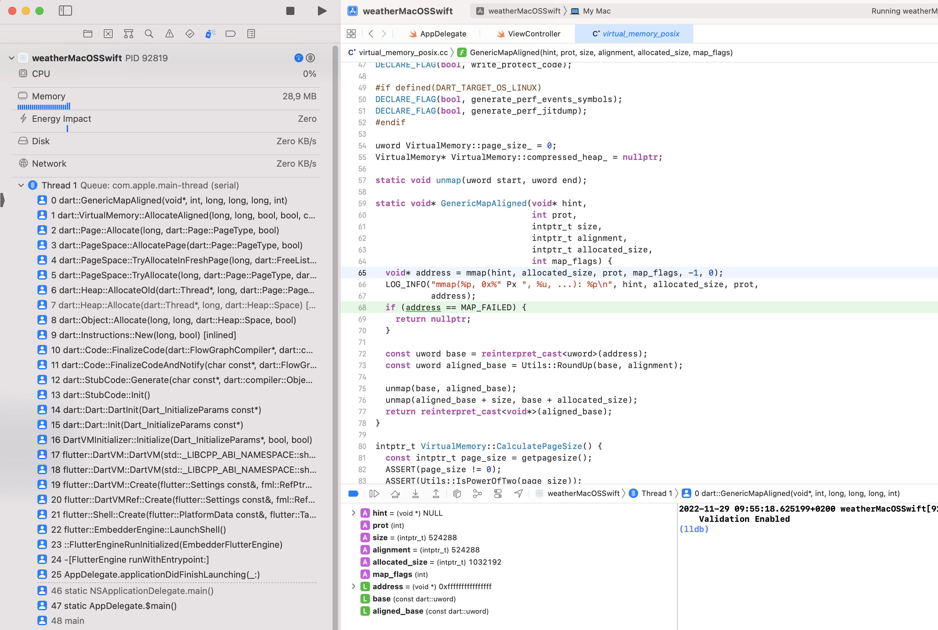The image size is (938, 630).
Task: Open the Project navigator folder icon
Action: tap(87, 34)
